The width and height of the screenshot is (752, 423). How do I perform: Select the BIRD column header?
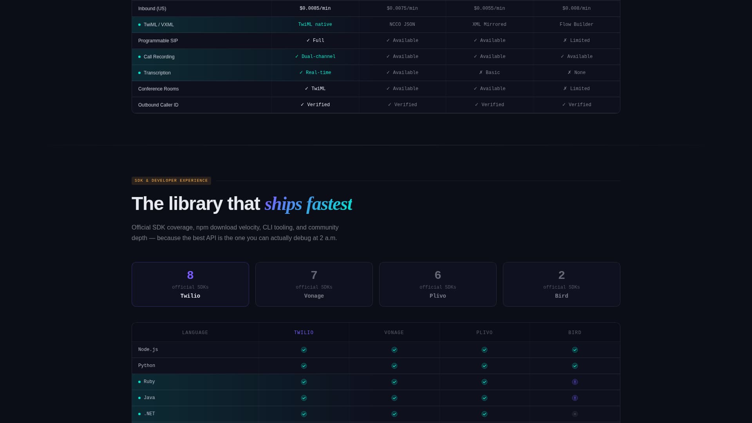pos(575,332)
